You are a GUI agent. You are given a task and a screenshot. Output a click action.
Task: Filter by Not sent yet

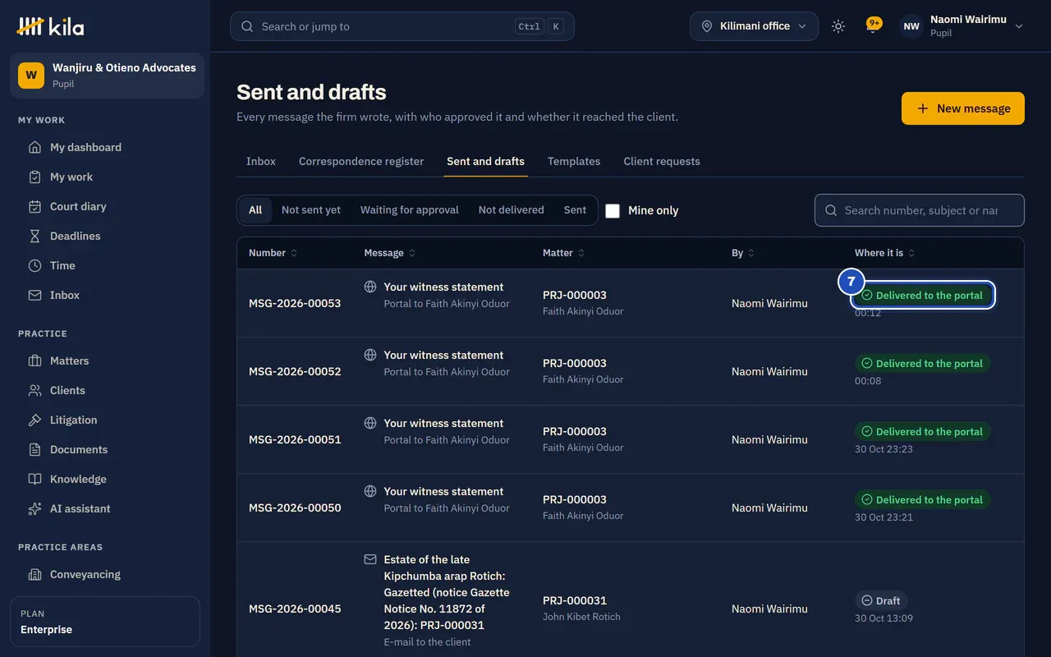click(310, 210)
